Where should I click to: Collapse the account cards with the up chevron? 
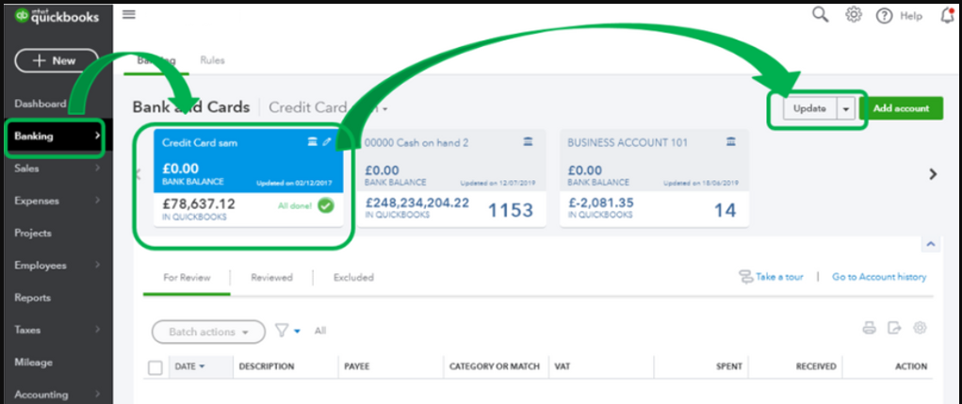click(931, 244)
